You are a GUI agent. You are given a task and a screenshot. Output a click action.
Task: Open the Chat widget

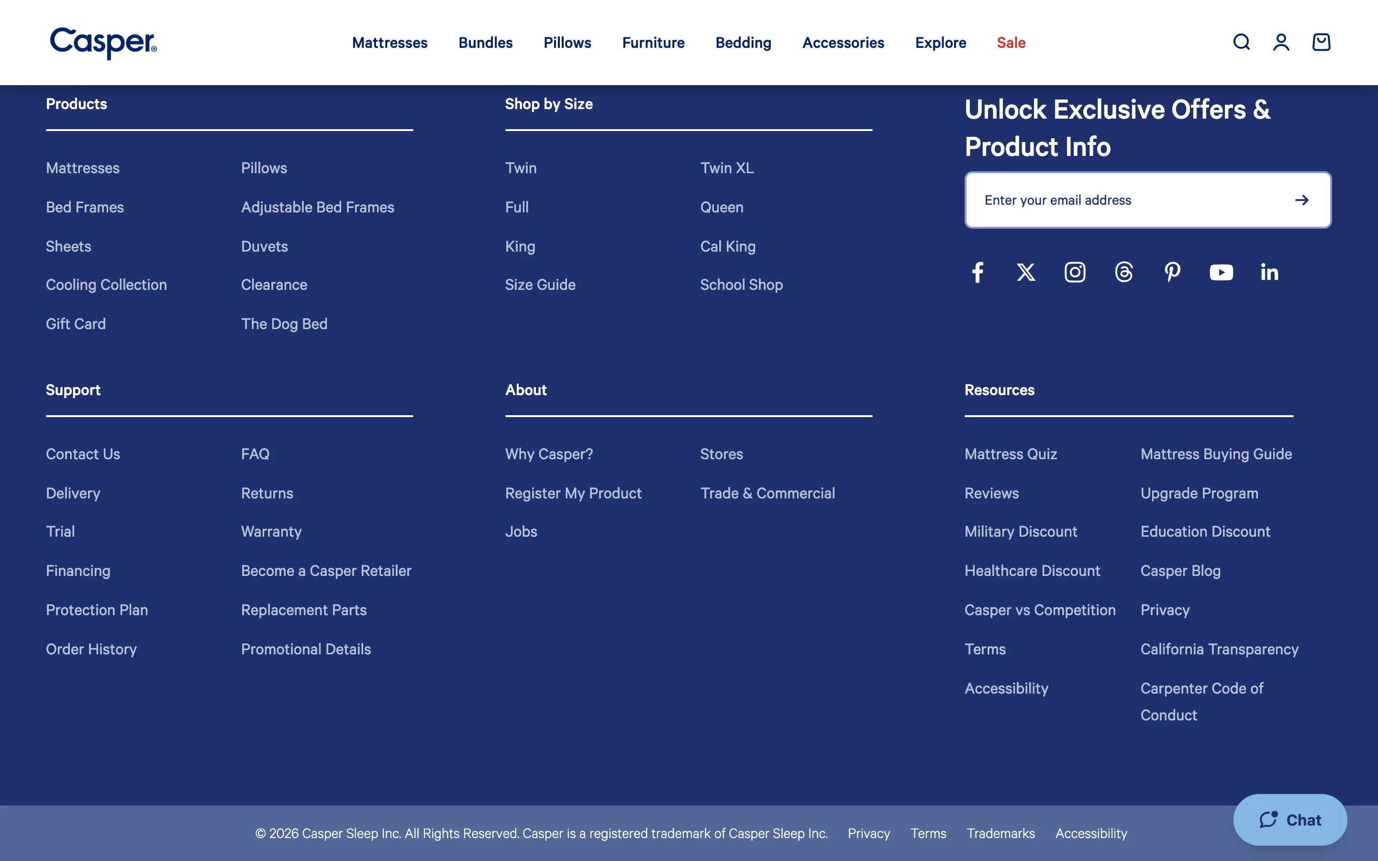click(1290, 819)
